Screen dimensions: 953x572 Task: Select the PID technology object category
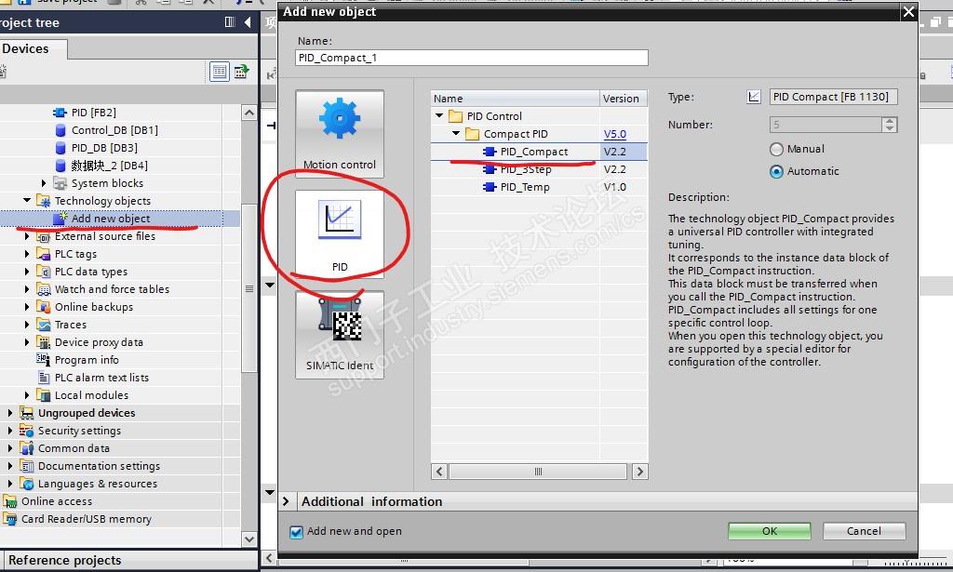pos(340,233)
